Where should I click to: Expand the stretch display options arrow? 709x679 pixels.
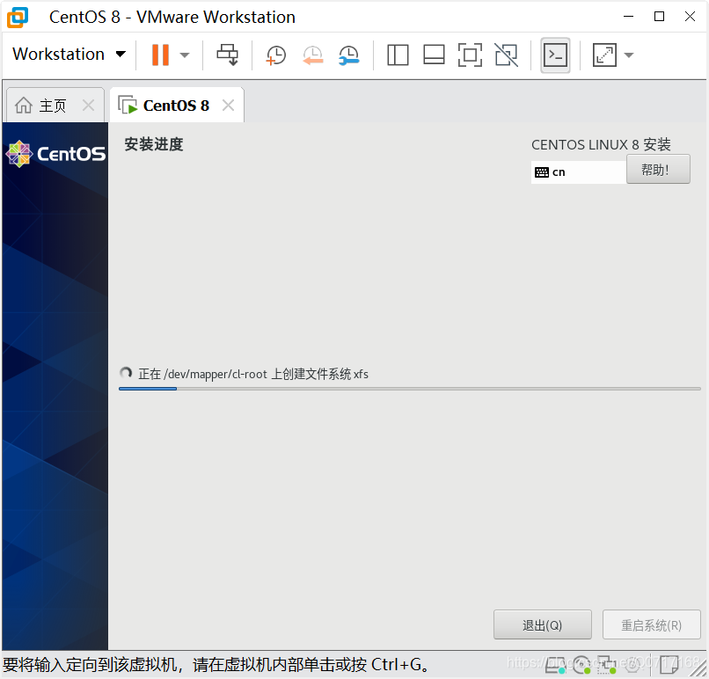point(629,55)
